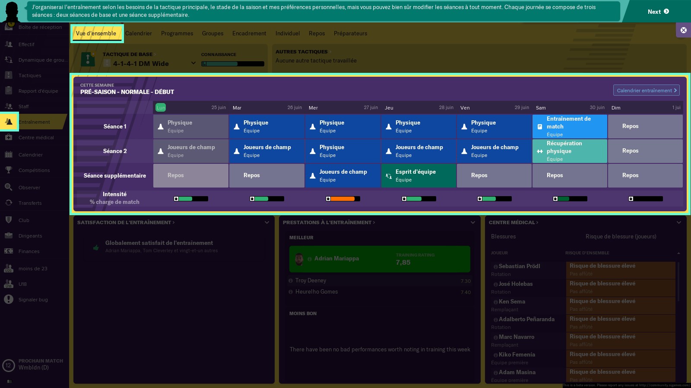This screenshot has height=388, width=691.
Task: Click the Next button
Action: [658, 12]
